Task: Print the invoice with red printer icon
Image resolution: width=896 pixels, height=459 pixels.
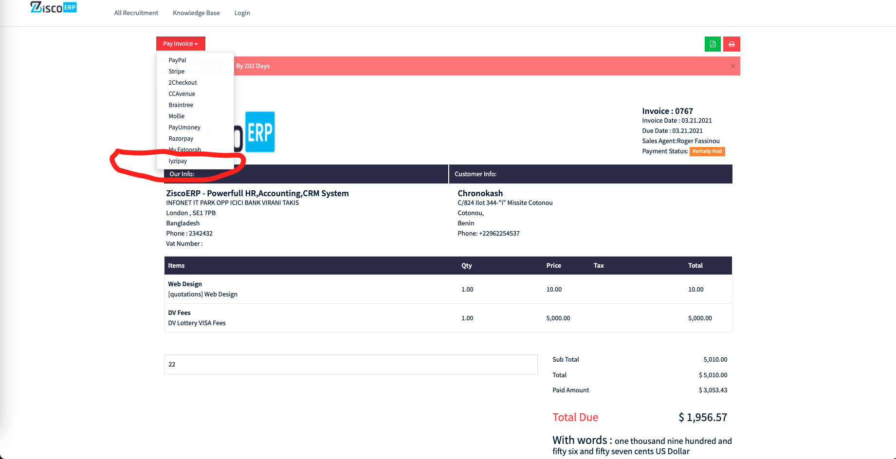Action: [731, 44]
